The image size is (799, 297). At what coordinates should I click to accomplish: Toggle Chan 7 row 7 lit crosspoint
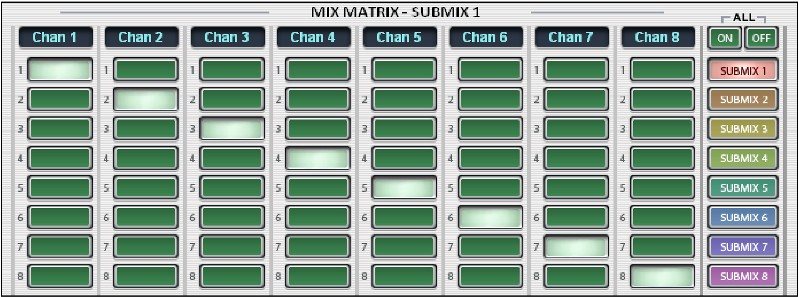576,247
